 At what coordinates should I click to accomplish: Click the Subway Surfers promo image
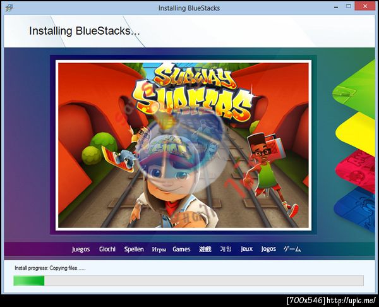pyautogui.click(x=183, y=145)
